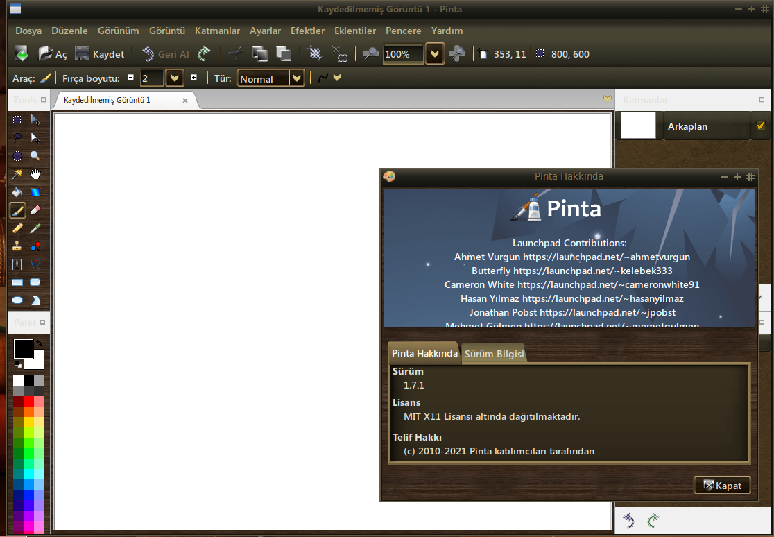Reset palette colors to black and white
774x537 pixels.
click(x=18, y=364)
